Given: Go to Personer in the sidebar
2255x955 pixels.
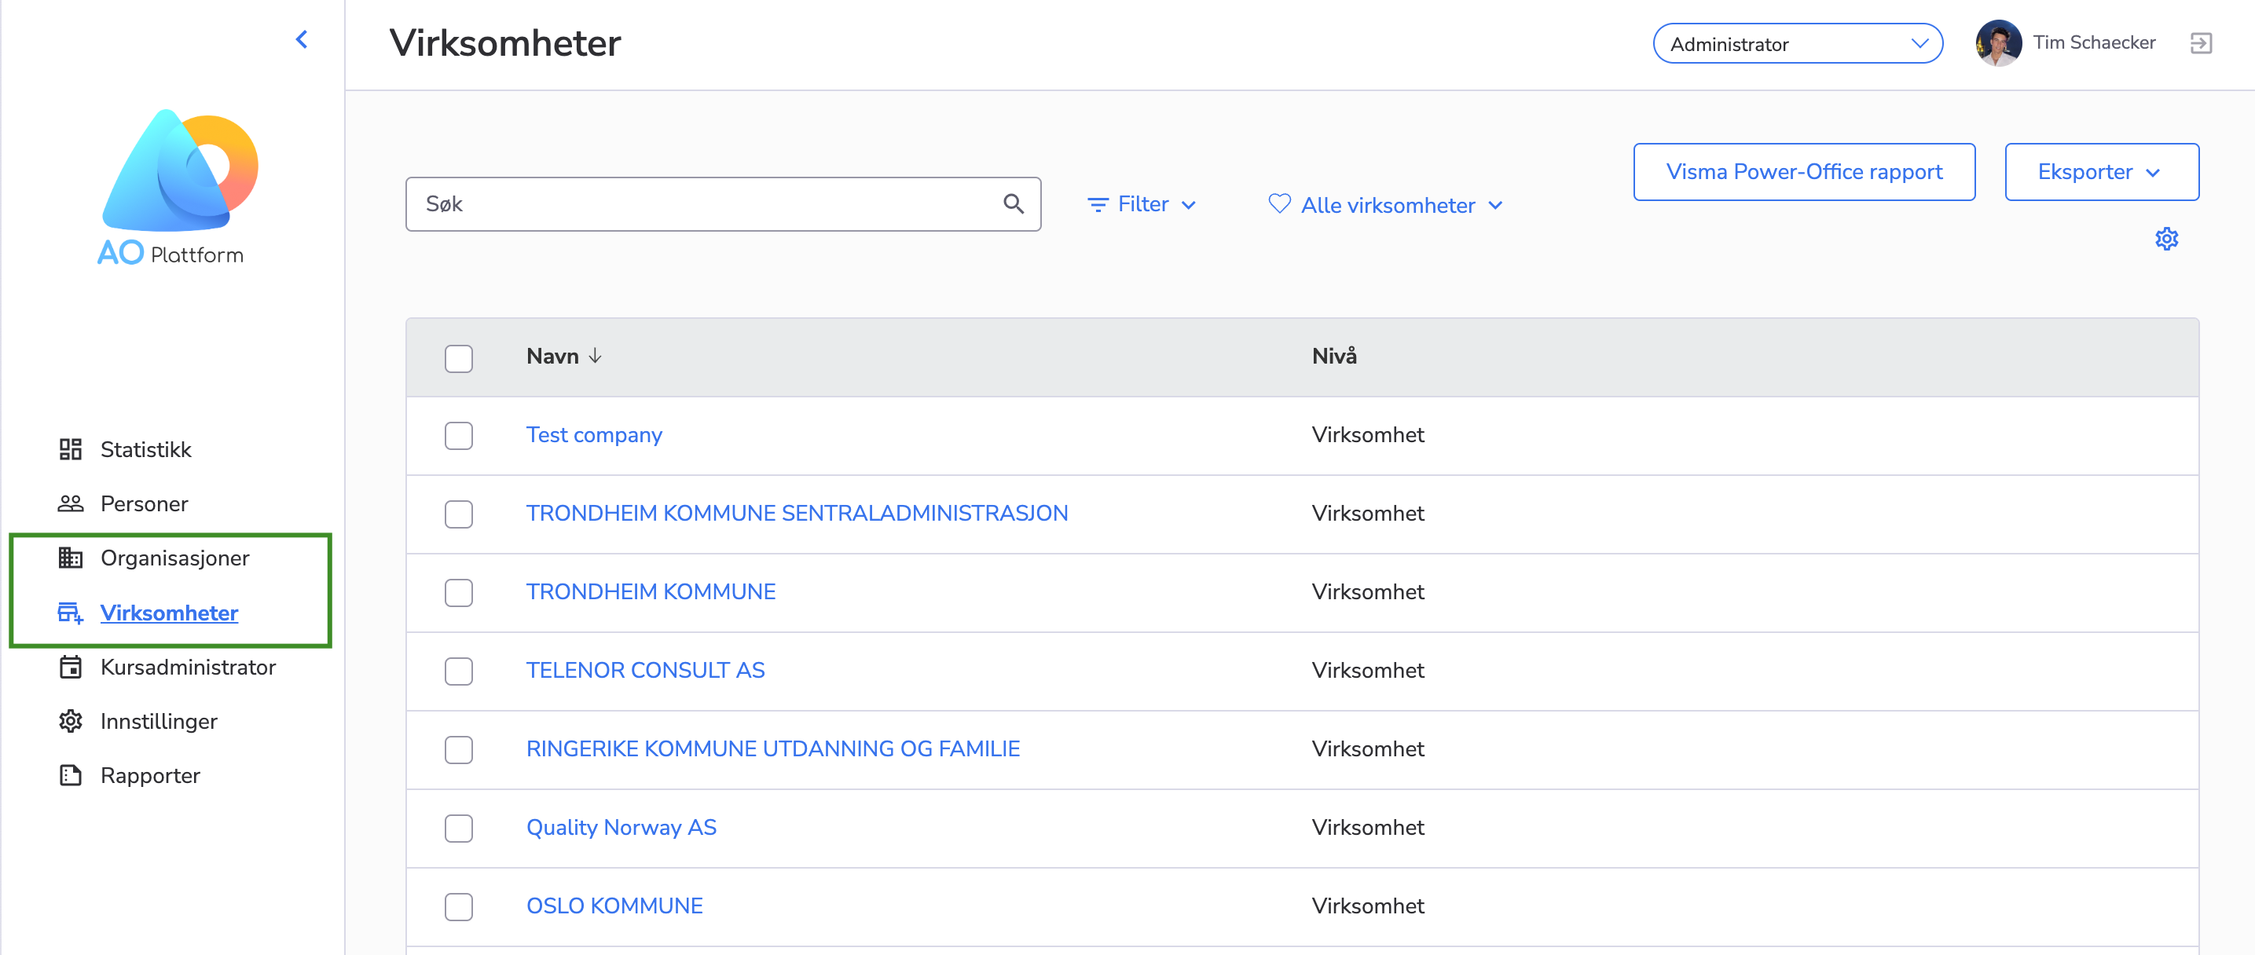Looking at the screenshot, I should coord(144,503).
